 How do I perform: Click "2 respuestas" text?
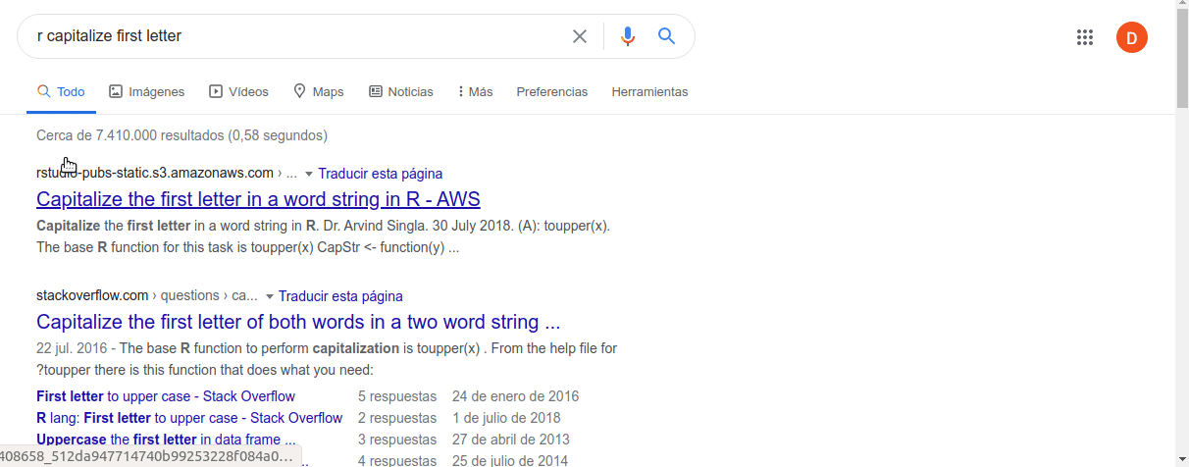pos(397,418)
